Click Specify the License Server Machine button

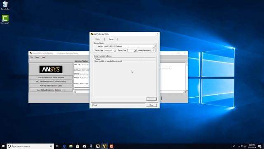[x=51, y=77]
